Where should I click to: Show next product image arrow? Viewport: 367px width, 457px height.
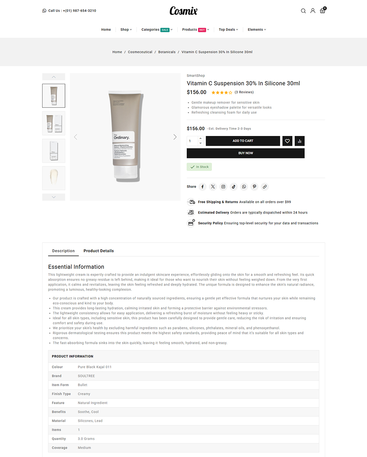[175, 137]
